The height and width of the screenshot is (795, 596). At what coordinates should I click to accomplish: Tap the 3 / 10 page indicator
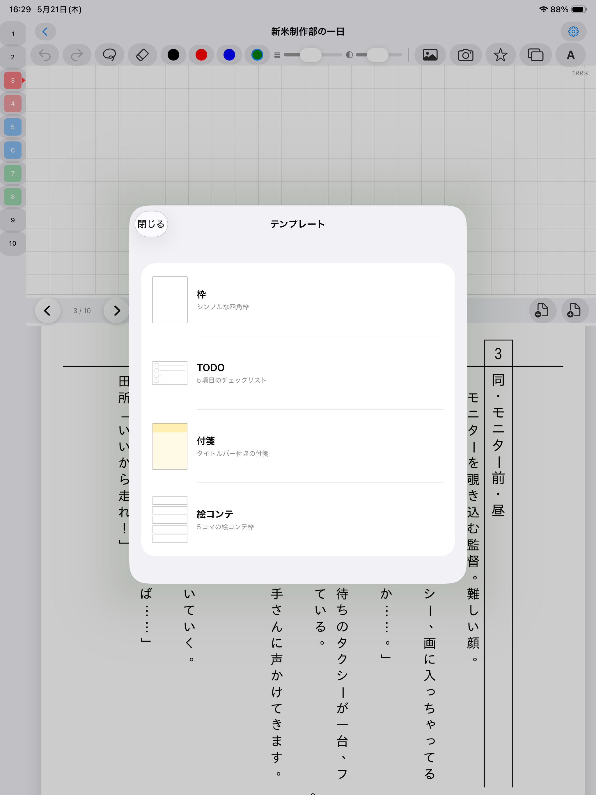point(82,311)
